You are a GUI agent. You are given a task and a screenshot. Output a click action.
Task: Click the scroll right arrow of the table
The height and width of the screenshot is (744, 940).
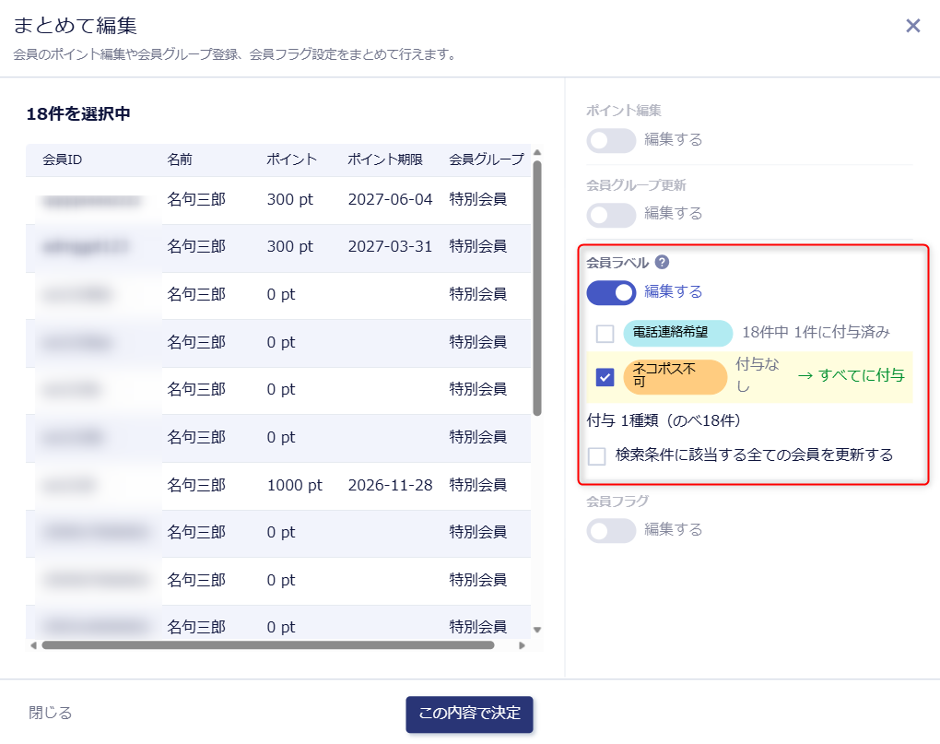click(522, 645)
